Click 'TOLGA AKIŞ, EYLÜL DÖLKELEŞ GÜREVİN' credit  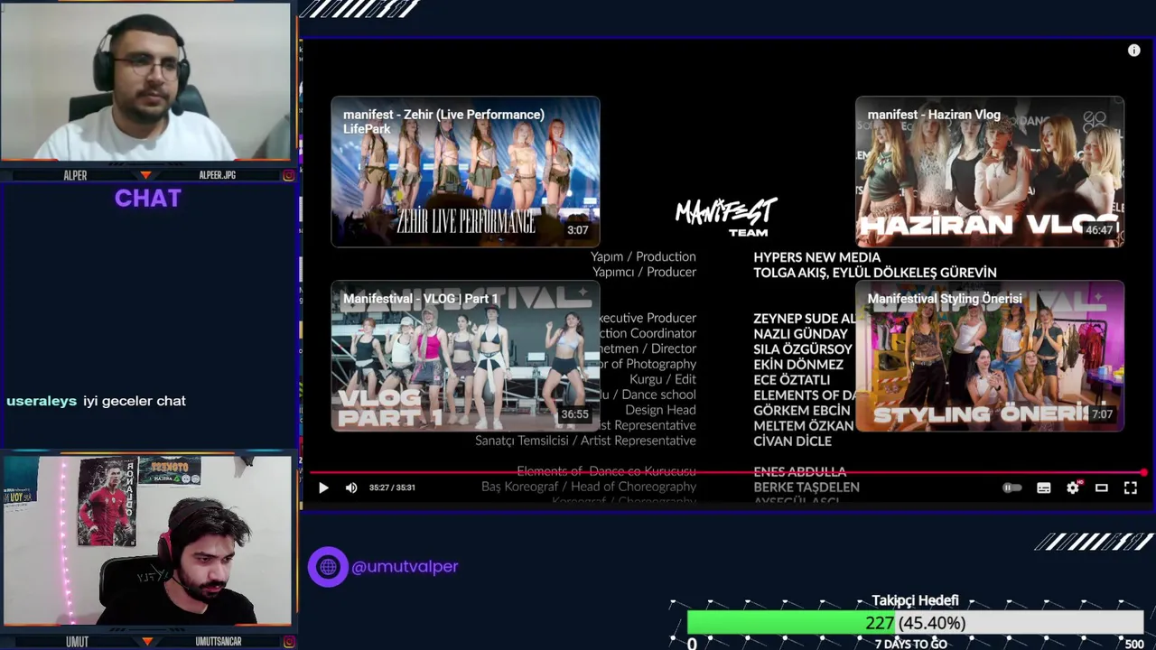[875, 273]
